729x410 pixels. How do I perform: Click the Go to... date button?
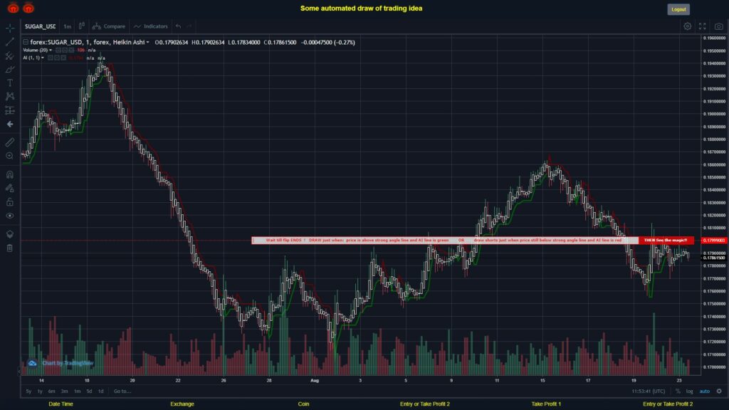[x=122, y=391]
